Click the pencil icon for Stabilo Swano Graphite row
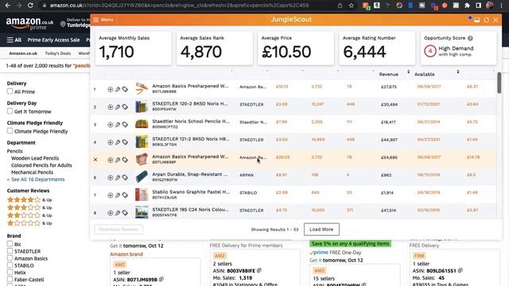Screen dimensions: 509x286 pyautogui.click(x=118, y=195)
